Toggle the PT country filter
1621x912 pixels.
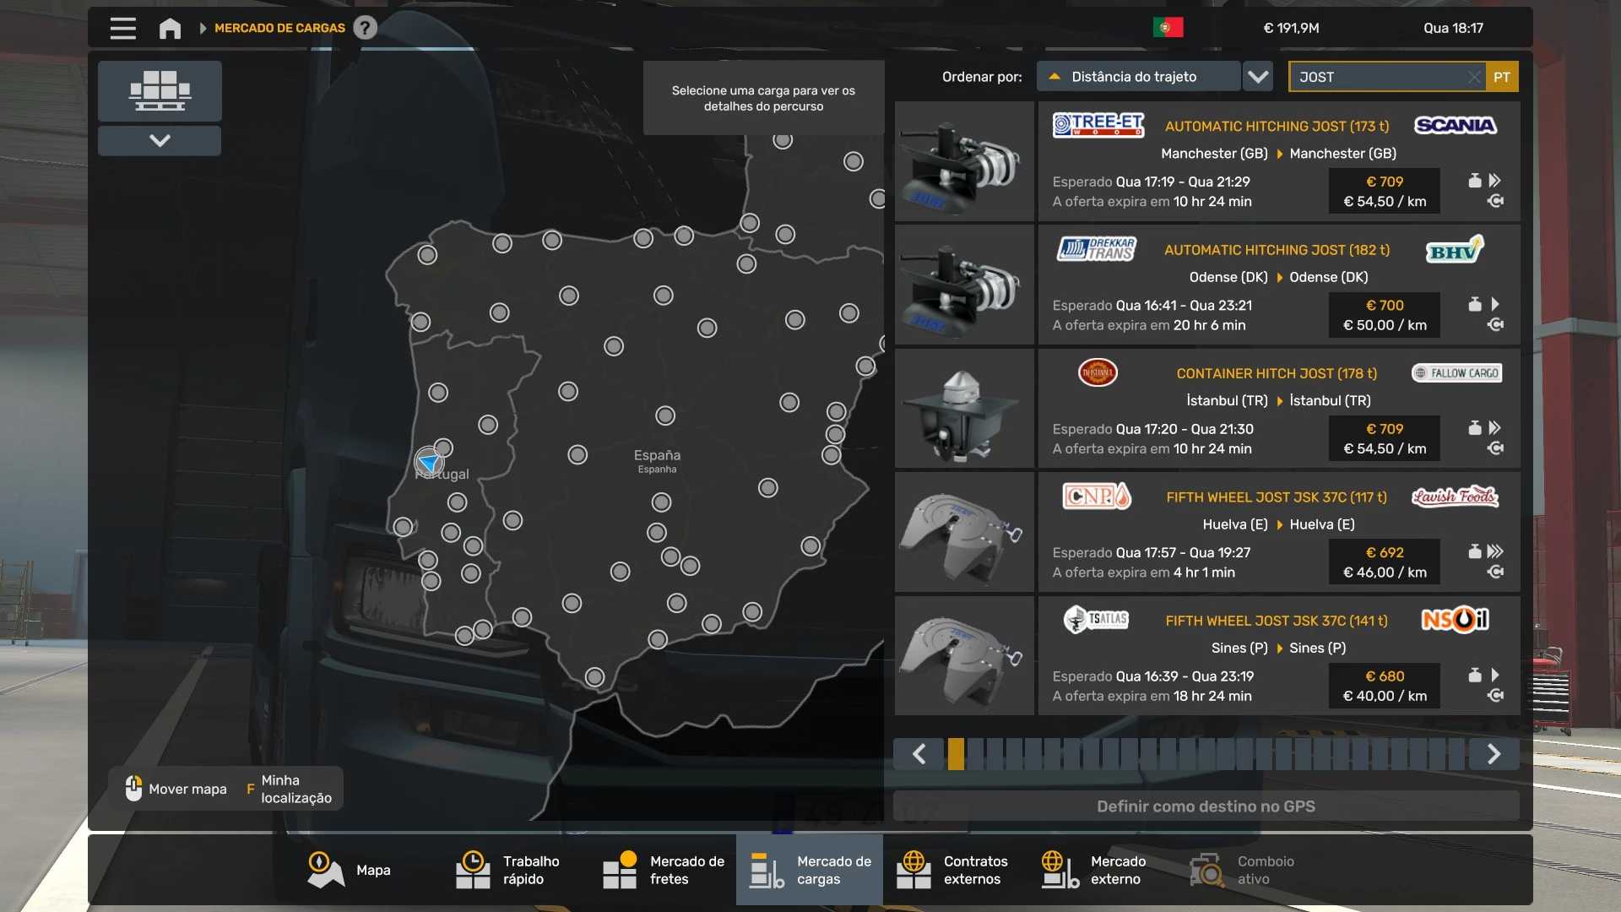[x=1502, y=77]
